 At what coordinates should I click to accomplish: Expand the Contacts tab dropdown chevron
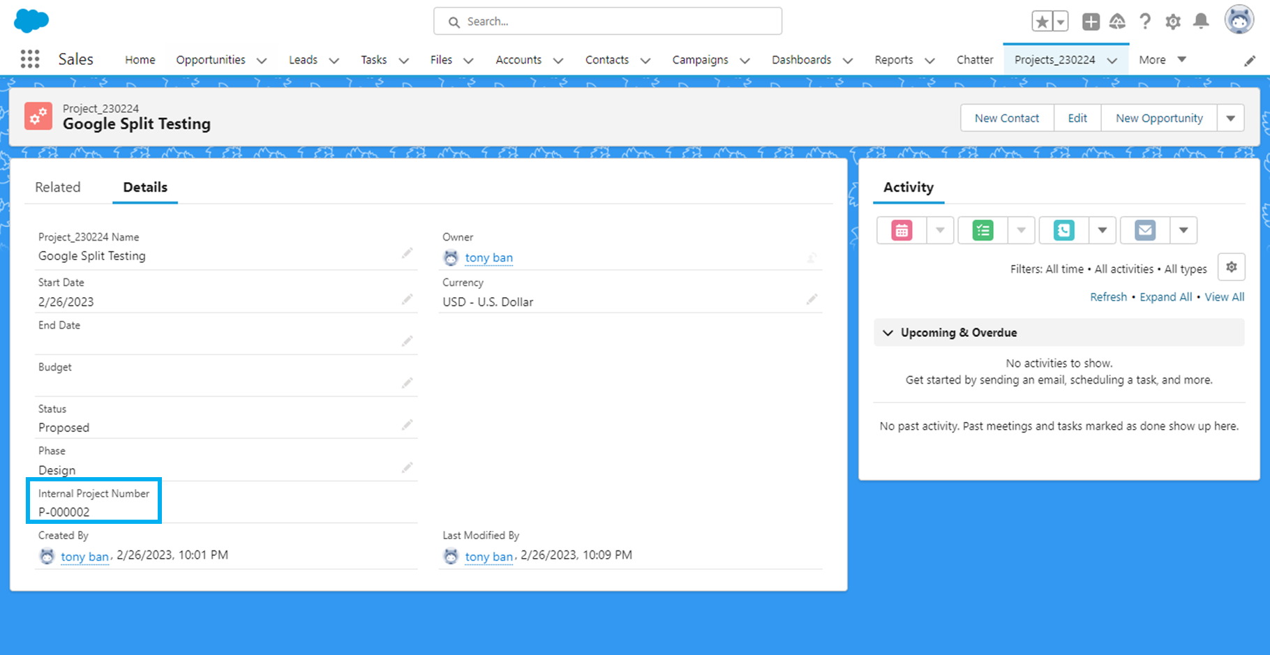(x=645, y=61)
